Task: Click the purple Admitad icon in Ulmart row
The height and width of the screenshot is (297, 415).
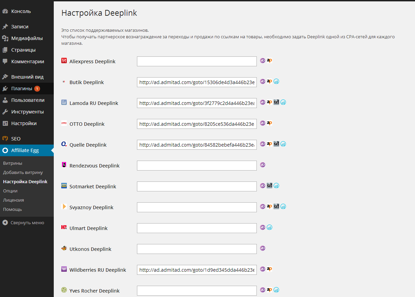Action: pos(263,227)
